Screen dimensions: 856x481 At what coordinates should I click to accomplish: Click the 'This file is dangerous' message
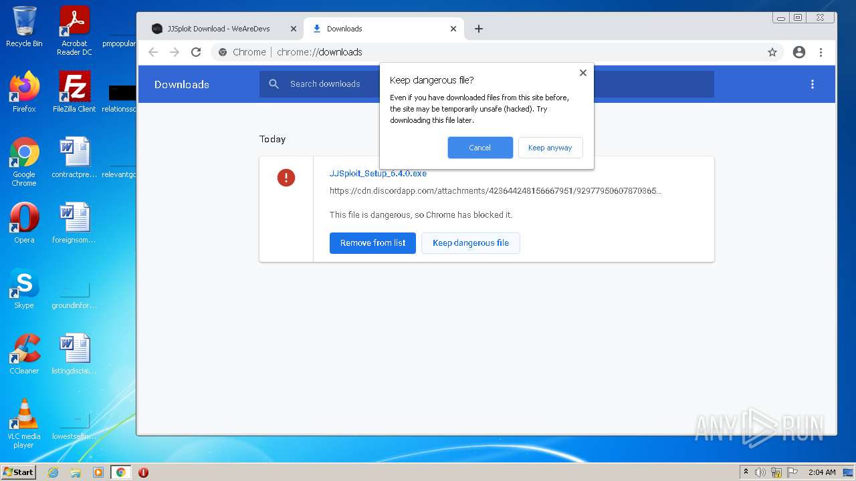click(421, 215)
